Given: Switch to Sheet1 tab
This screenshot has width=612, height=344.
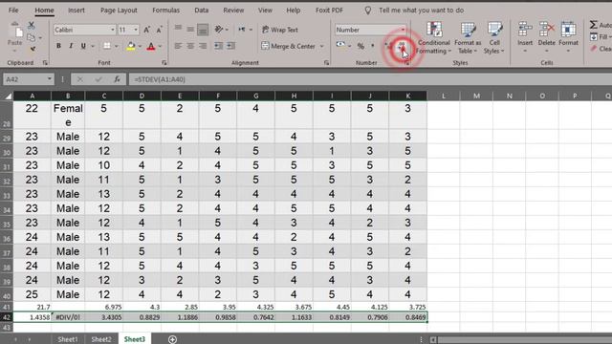Looking at the screenshot, I should coord(68,339).
